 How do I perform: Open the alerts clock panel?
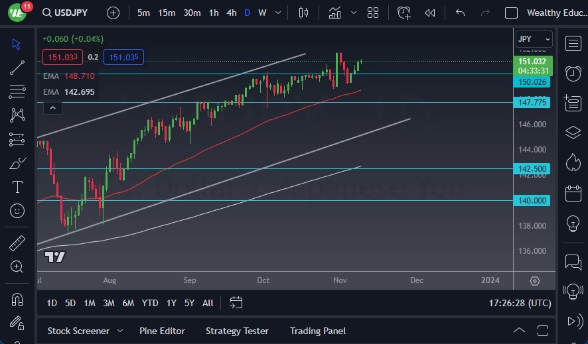click(573, 73)
